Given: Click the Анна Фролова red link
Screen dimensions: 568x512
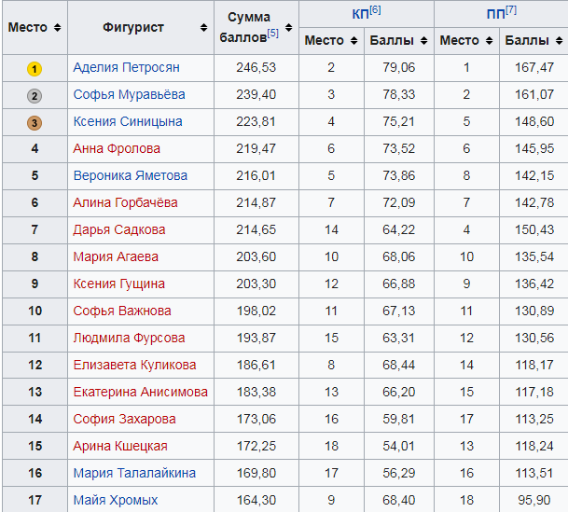Looking at the screenshot, I should click(x=117, y=149).
